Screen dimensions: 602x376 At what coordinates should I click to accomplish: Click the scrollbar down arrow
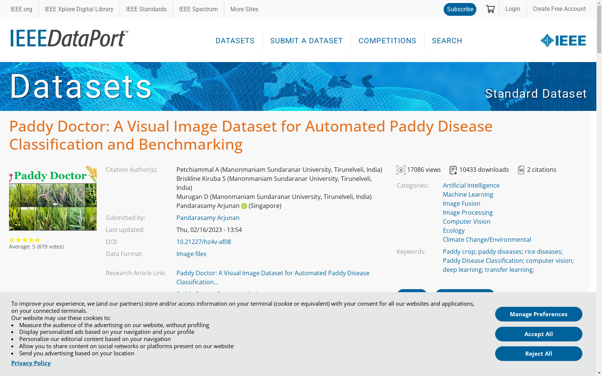click(x=599, y=373)
